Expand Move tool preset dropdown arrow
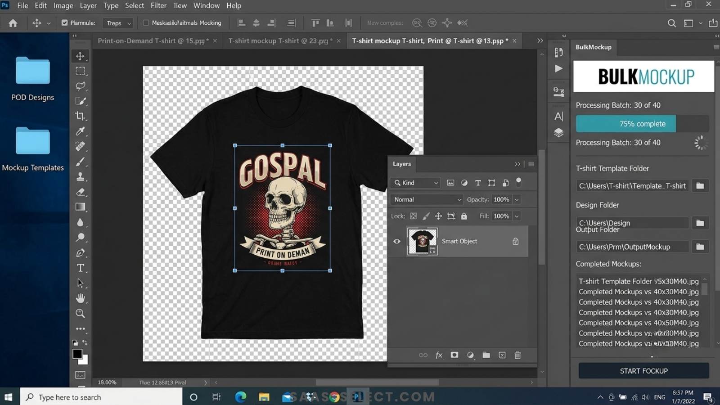720x405 pixels. [x=49, y=23]
